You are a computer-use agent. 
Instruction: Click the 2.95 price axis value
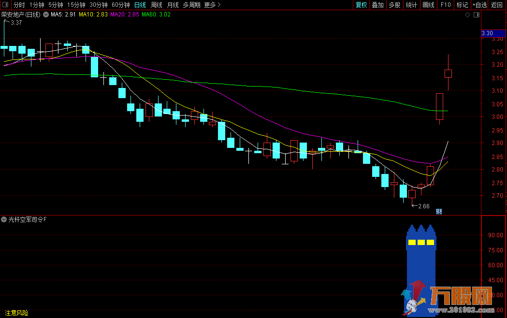tap(497, 130)
